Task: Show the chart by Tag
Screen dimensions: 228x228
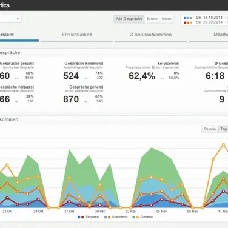Action: click(x=223, y=129)
